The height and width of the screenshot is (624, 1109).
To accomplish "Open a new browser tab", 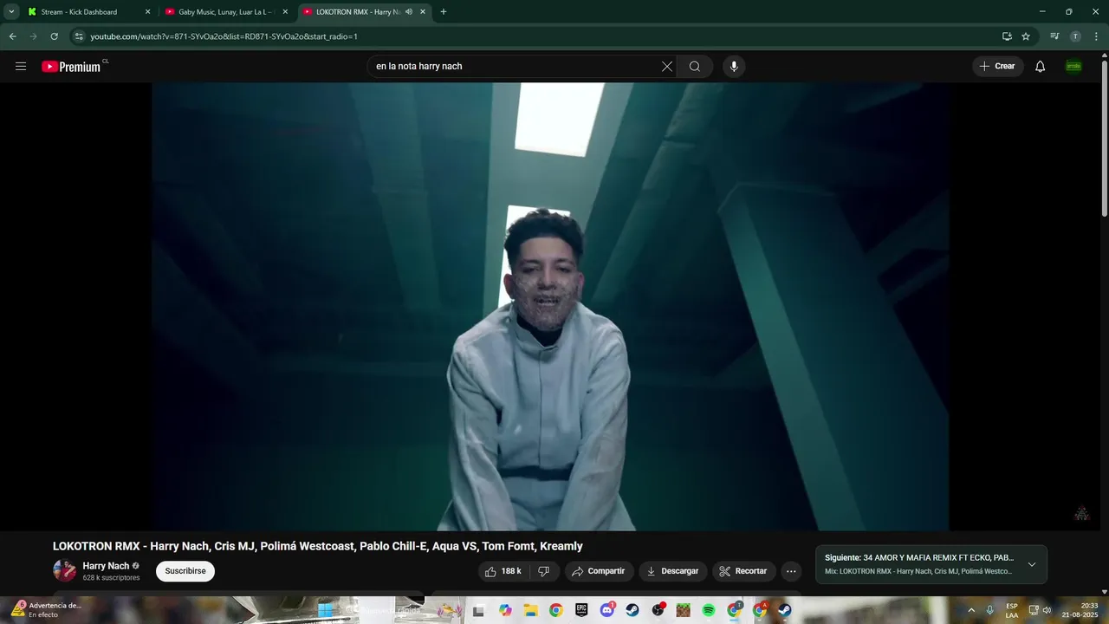I will coord(444,12).
